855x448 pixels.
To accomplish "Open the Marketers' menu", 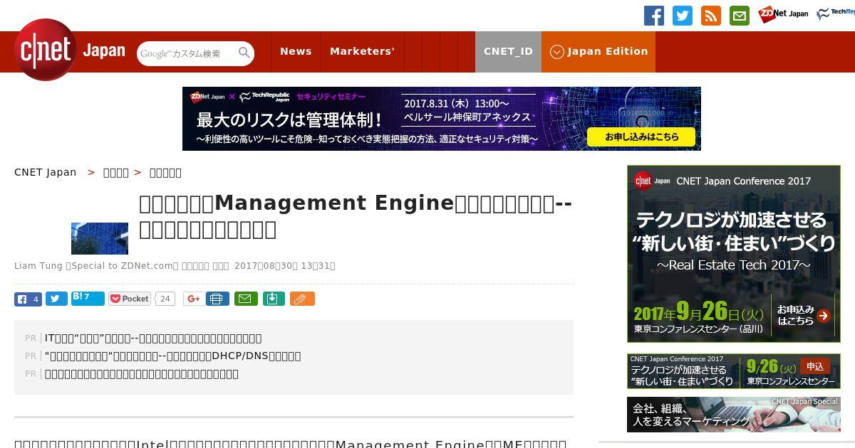I will [362, 51].
